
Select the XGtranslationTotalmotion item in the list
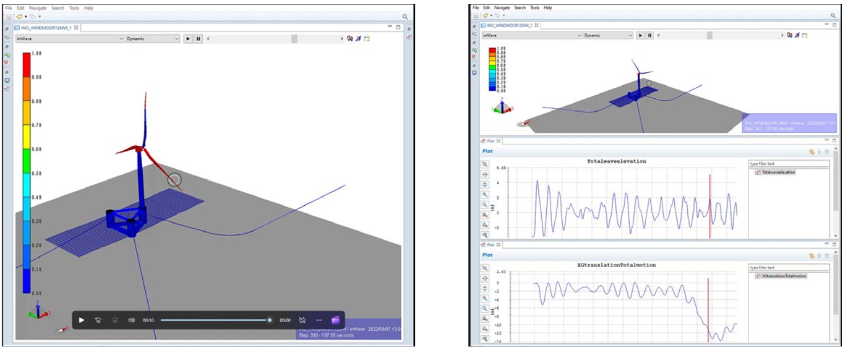tap(783, 276)
